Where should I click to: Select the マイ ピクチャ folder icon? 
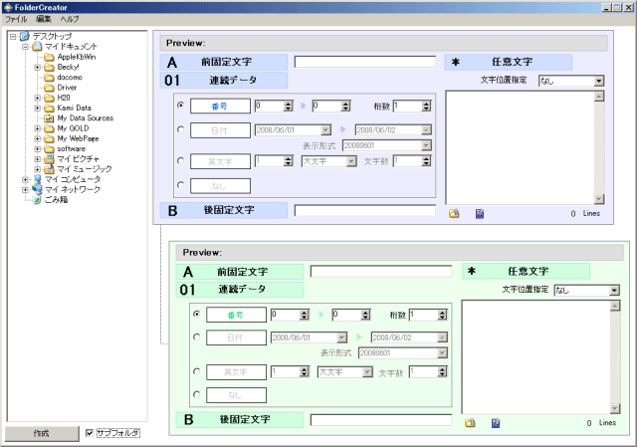point(49,158)
